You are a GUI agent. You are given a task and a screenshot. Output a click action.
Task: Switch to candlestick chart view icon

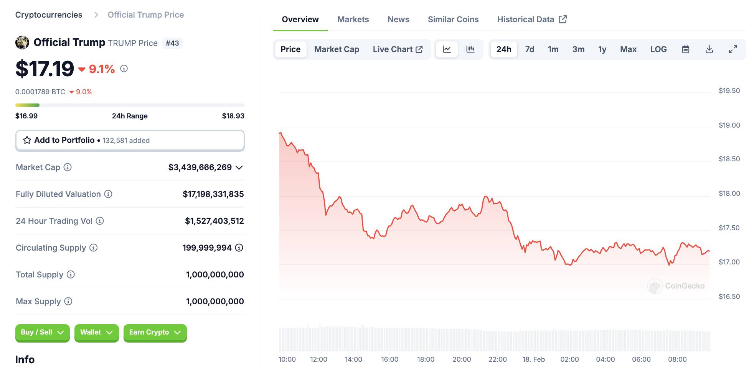[470, 49]
